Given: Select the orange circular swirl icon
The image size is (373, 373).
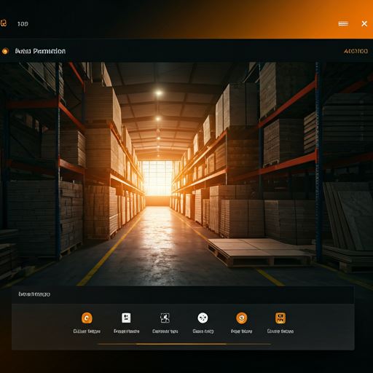Looking at the screenshot, I should tap(242, 318).
